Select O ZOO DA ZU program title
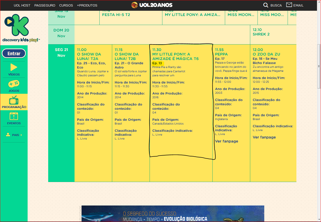The image size is (321, 222). [266, 54]
